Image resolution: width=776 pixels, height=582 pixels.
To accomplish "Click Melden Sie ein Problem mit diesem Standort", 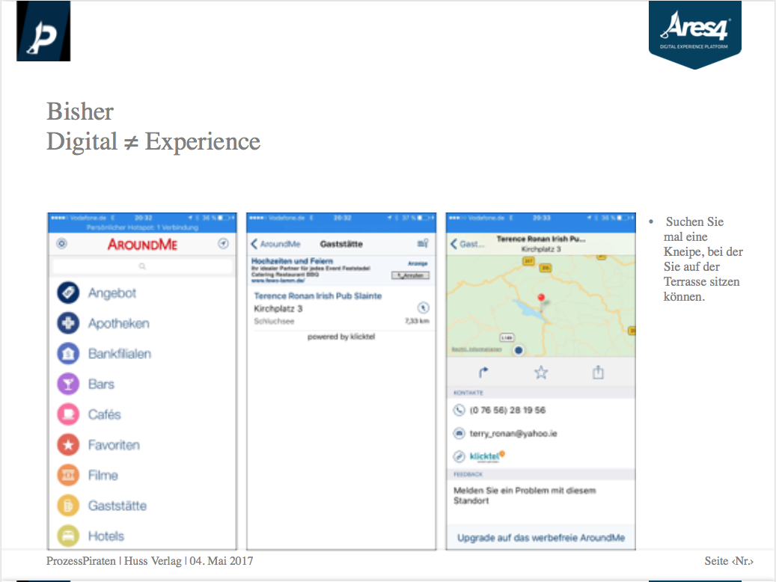I will click(525, 495).
